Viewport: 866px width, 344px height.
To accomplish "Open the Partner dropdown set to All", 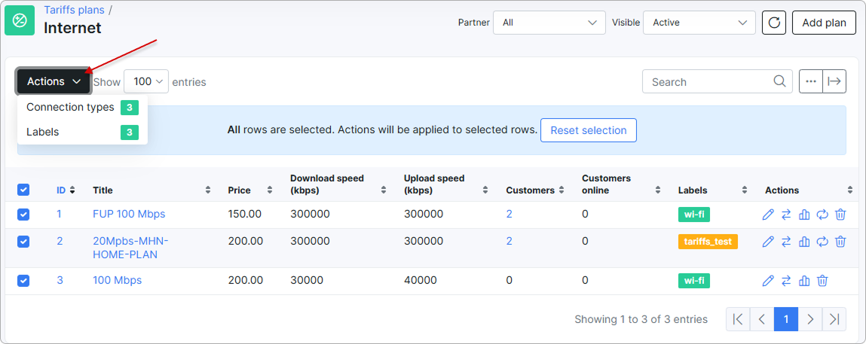I will click(549, 23).
